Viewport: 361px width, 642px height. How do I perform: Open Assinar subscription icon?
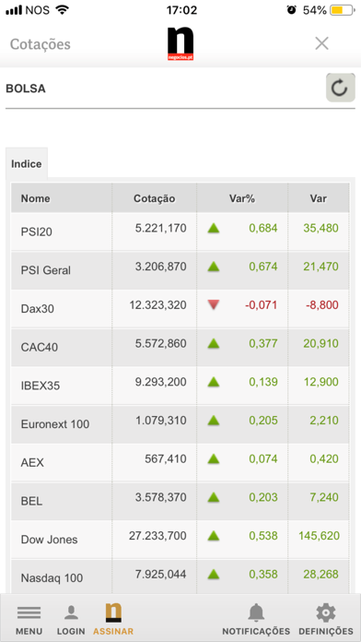pos(113,612)
